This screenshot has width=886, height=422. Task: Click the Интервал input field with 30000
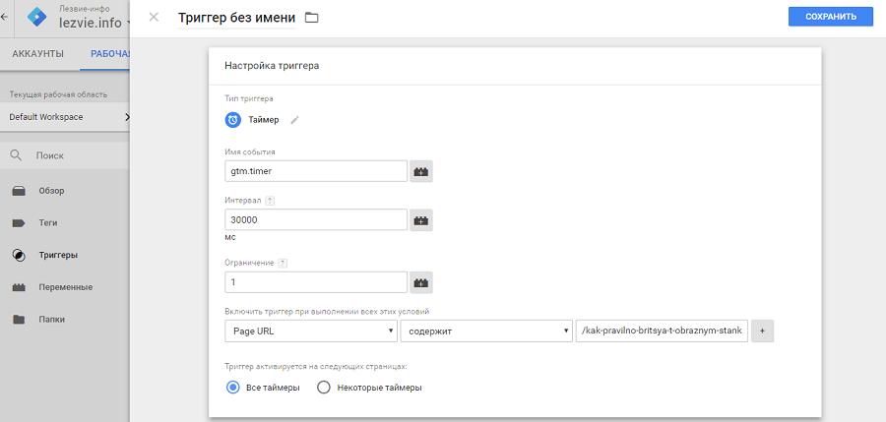pyautogui.click(x=316, y=220)
